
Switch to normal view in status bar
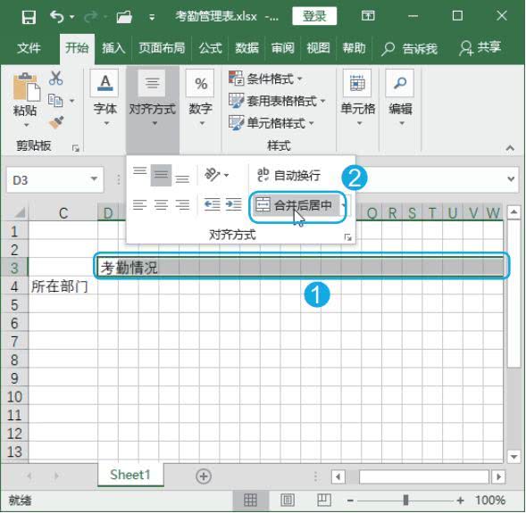(250, 500)
